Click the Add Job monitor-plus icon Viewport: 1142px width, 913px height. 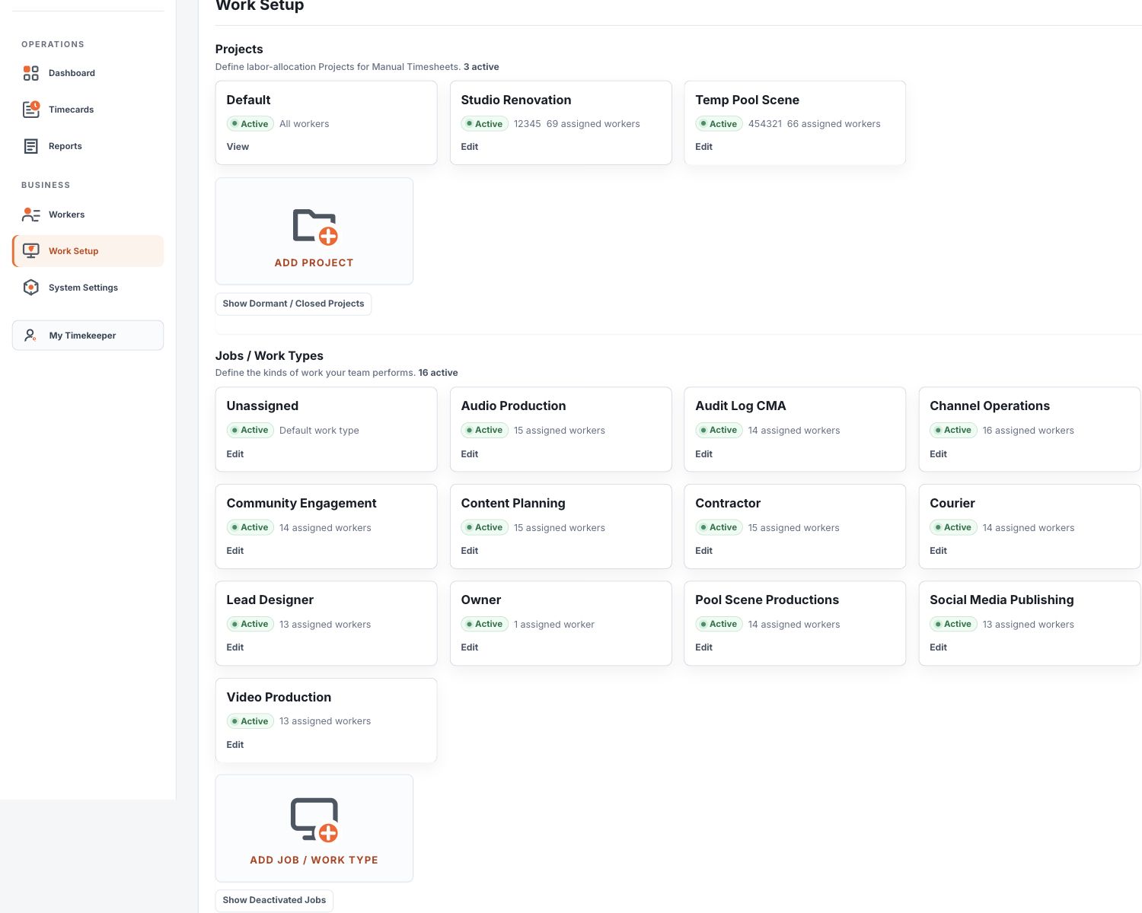click(x=314, y=820)
